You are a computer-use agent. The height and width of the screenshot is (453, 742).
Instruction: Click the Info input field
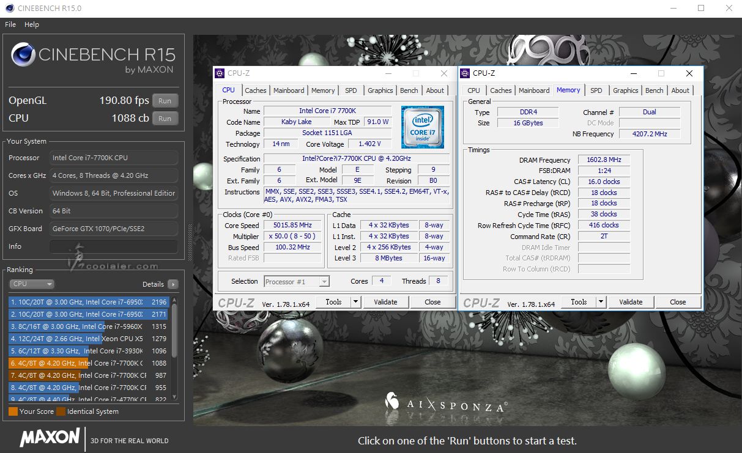coord(115,246)
